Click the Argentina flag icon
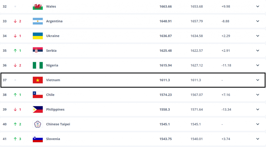The image size is (266, 147). pos(38,21)
